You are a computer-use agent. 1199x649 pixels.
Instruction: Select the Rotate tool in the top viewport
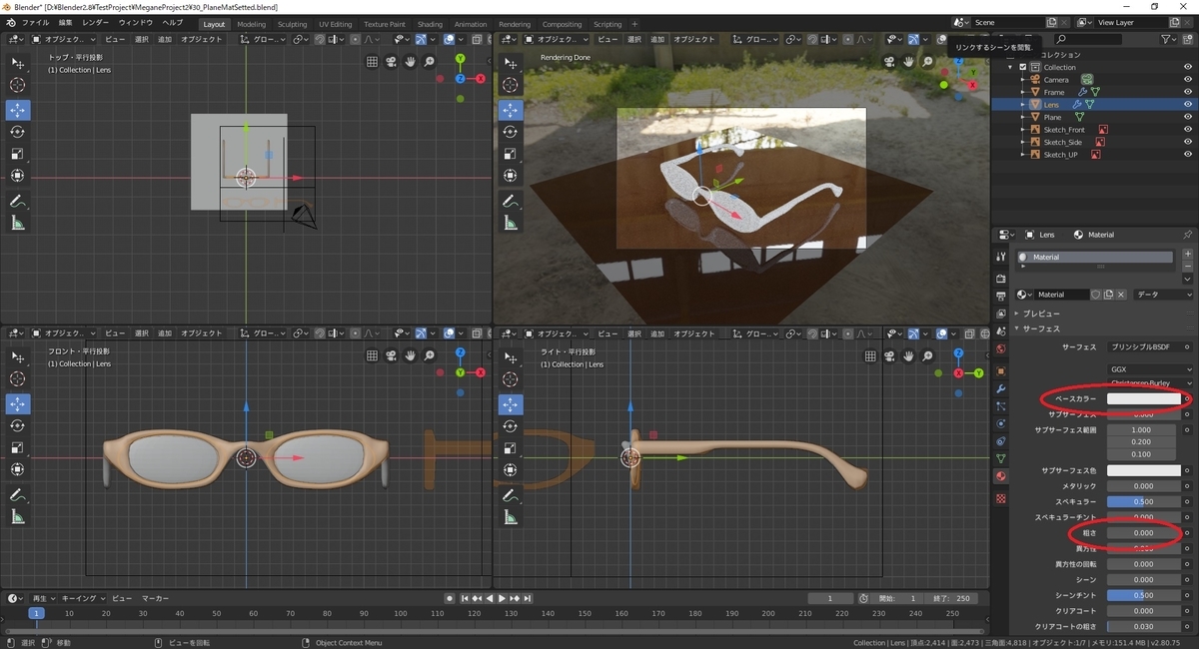[x=18, y=132]
